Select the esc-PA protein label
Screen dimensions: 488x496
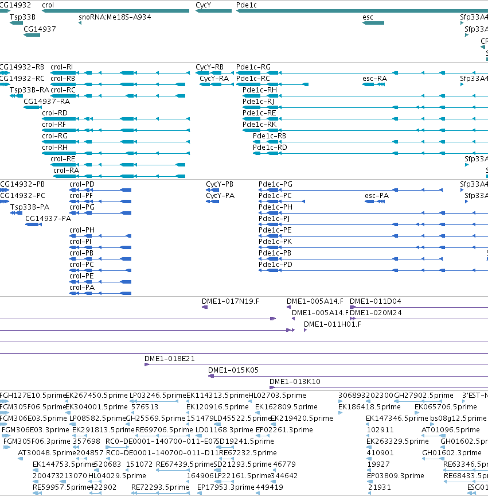(x=377, y=196)
